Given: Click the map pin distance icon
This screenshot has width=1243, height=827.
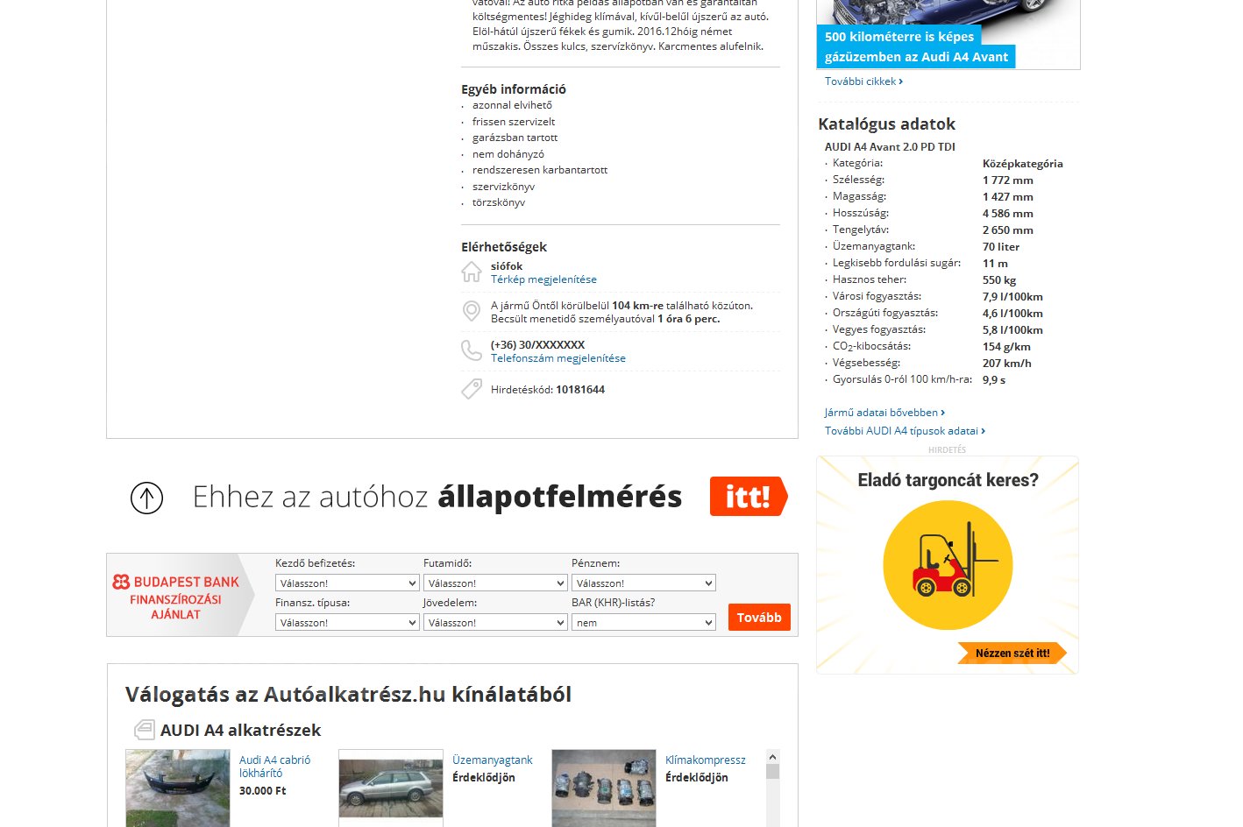Looking at the screenshot, I should [472, 311].
